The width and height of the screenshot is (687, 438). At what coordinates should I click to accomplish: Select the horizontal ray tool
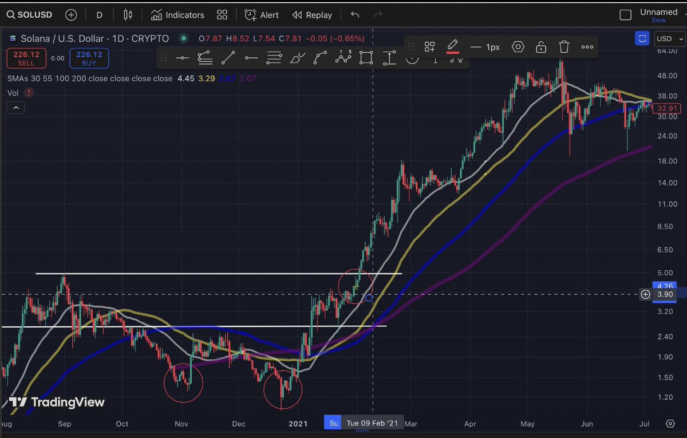(251, 57)
